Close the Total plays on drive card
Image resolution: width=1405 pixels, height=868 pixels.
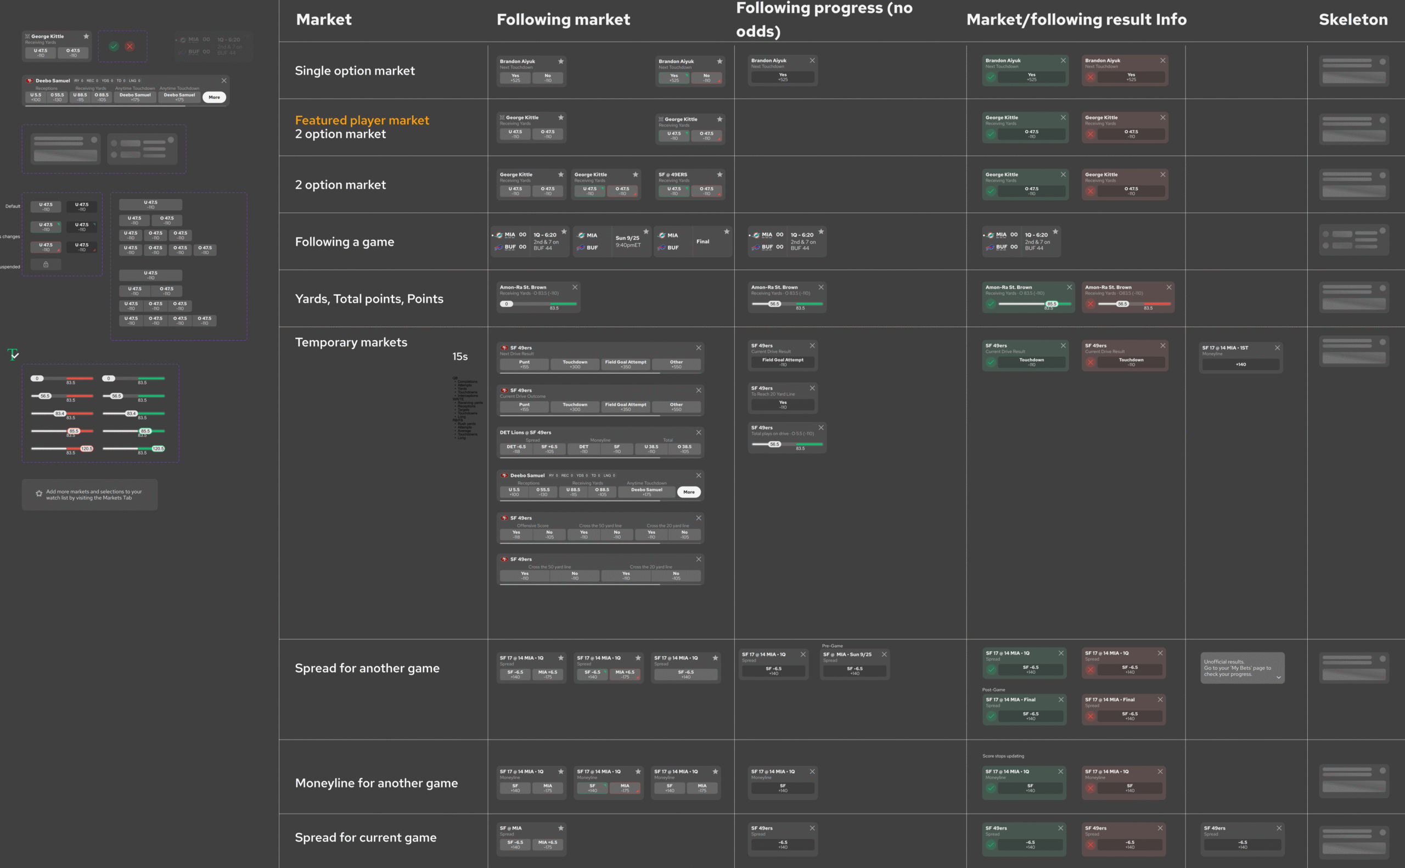coord(820,427)
